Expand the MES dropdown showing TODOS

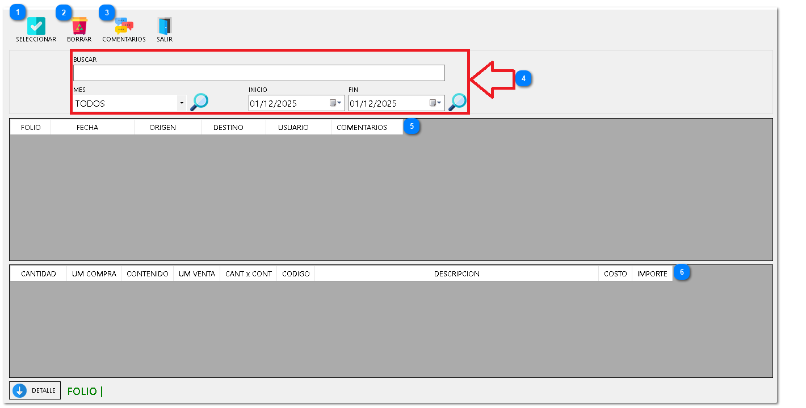[x=182, y=103]
